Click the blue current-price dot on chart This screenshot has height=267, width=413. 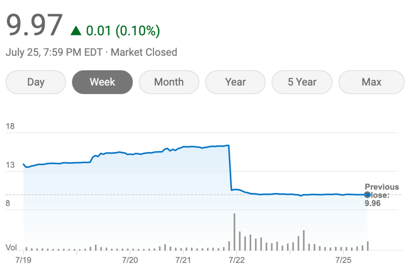[367, 195]
